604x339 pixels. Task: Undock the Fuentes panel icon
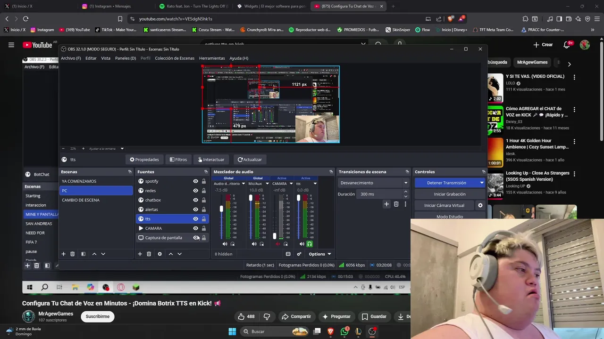pos(206,172)
